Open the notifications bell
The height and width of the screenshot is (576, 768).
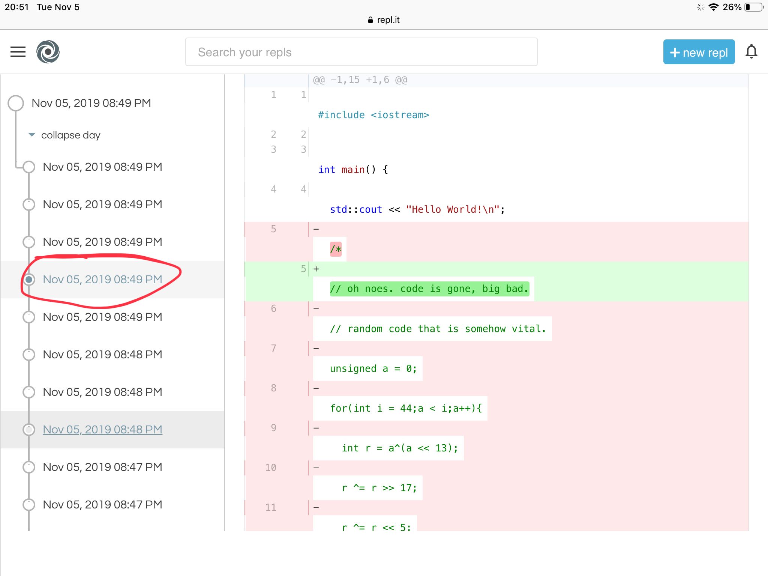click(x=751, y=52)
